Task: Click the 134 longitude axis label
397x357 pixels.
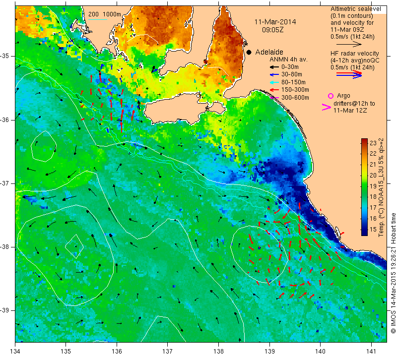Action: [x=15, y=352]
